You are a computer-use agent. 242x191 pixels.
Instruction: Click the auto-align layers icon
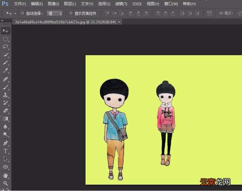pyautogui.click(x=209, y=13)
